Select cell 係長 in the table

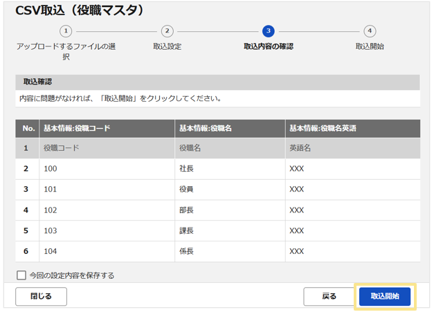(230, 251)
